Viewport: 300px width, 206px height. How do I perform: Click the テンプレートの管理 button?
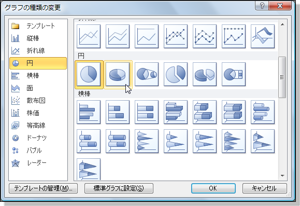pos(43,188)
